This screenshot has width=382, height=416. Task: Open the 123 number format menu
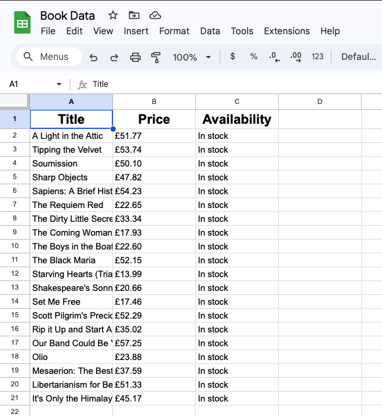tap(318, 57)
